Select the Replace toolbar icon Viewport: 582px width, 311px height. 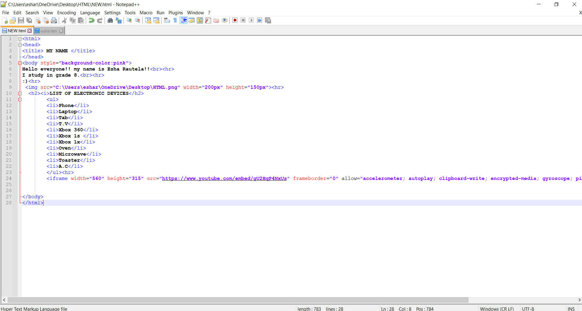118,20
